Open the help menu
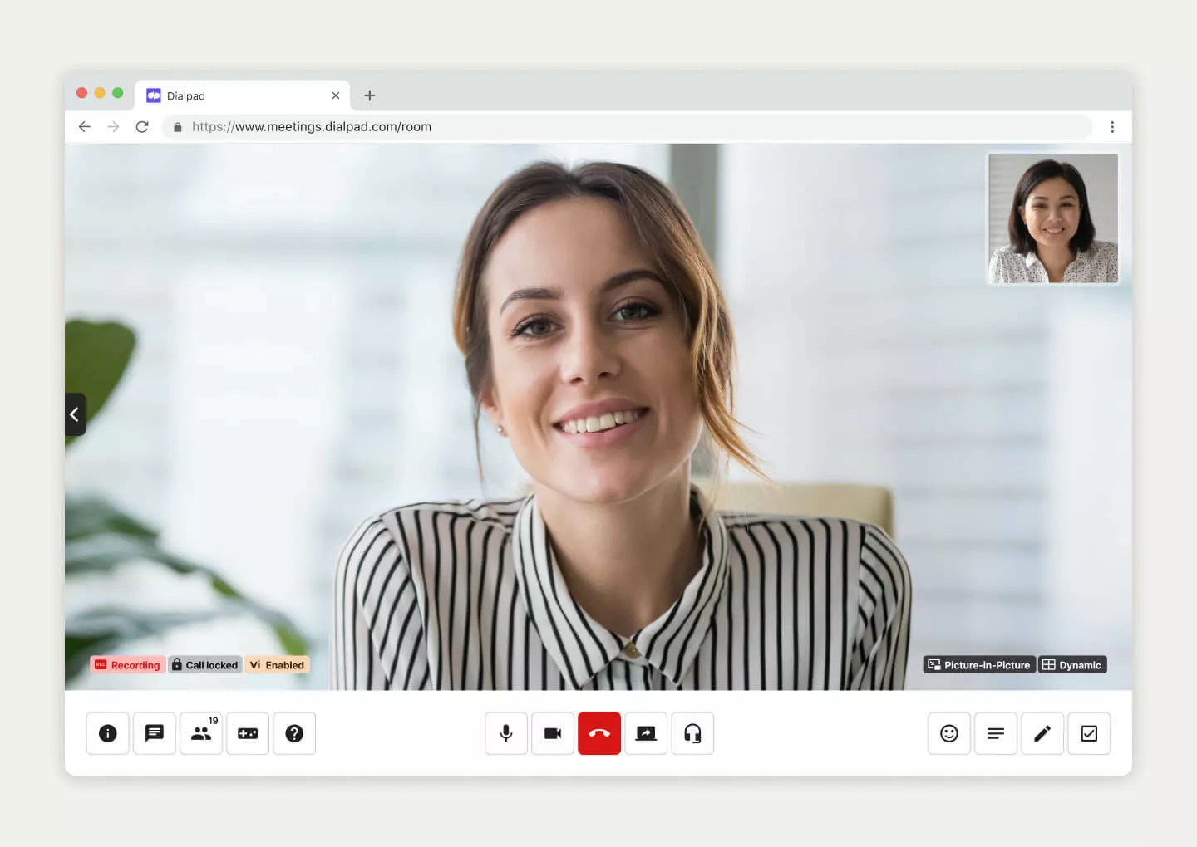This screenshot has height=847, width=1197. (295, 733)
